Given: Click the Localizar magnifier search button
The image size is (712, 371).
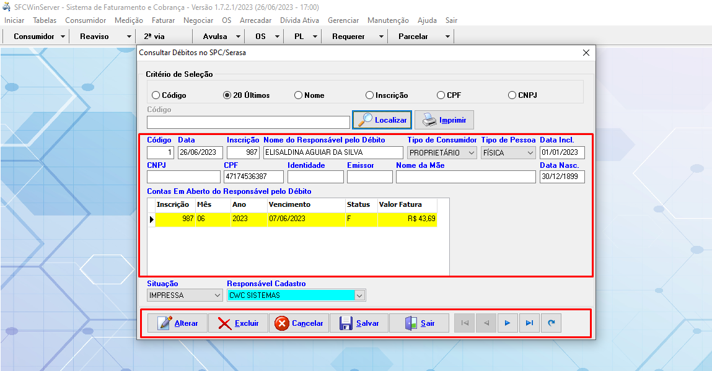Looking at the screenshot, I should tap(382, 120).
